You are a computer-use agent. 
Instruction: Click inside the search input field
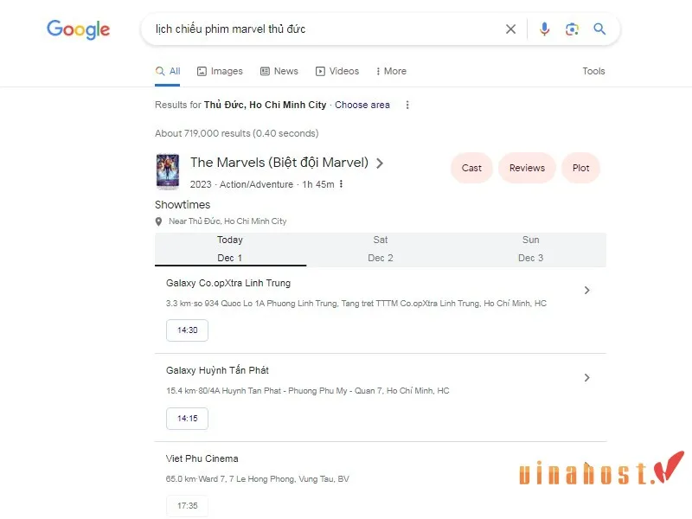tap(320, 29)
